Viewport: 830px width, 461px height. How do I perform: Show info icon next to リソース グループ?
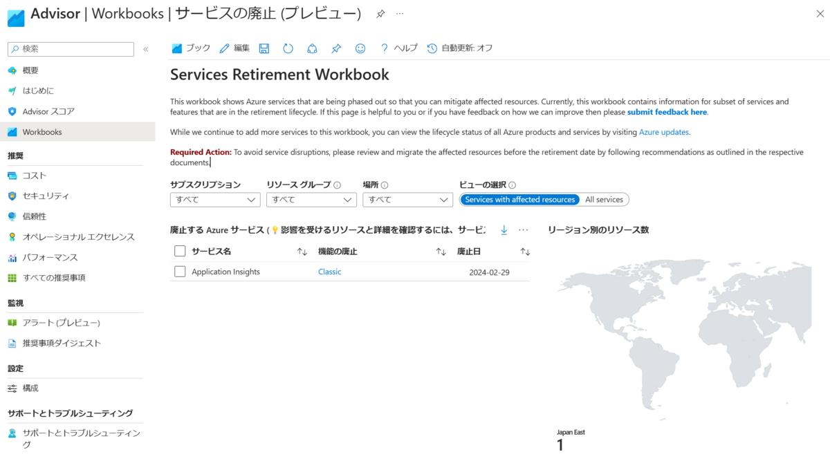[338, 185]
